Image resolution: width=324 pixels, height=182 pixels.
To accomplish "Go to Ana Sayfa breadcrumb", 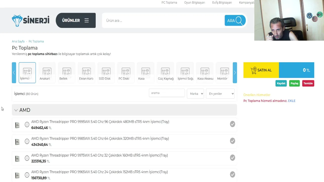I will pos(18,41).
